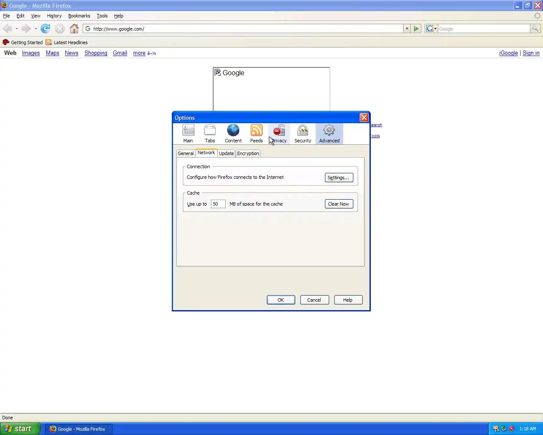
Task: Open the Images link
Action: tap(31, 53)
